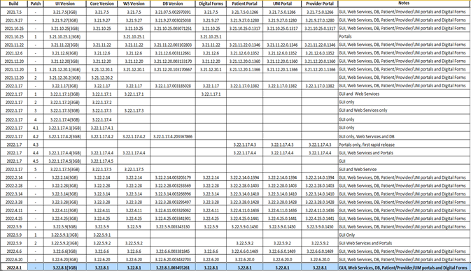Image resolution: width=471 pixels, height=271 pixels.
Task: Click the Patient Portal header cell
Action: click(x=244, y=4)
